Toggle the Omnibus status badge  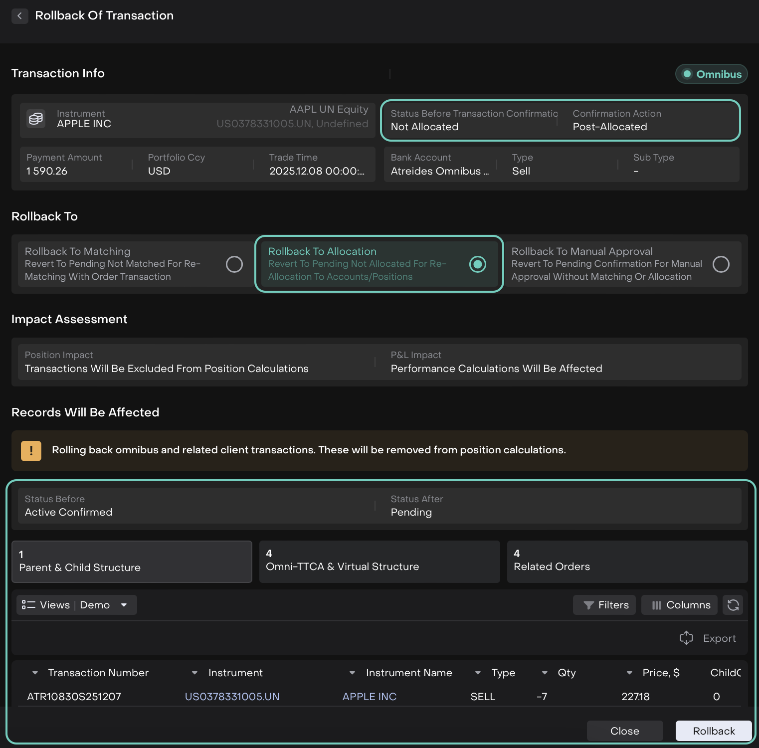711,74
